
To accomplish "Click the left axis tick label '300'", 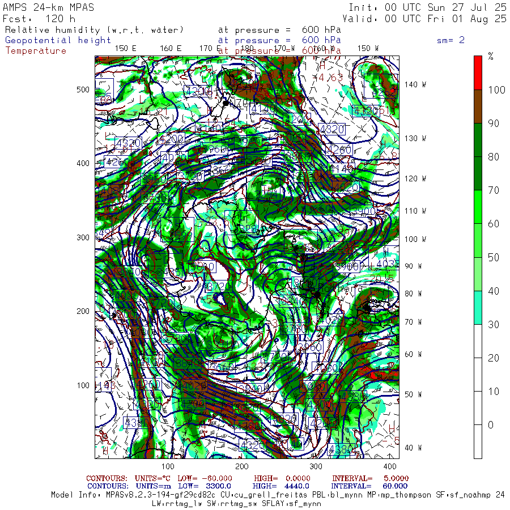I will coord(83,237).
